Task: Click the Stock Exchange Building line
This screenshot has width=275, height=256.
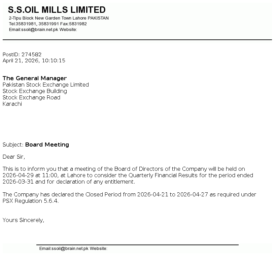Action: (x=35, y=91)
